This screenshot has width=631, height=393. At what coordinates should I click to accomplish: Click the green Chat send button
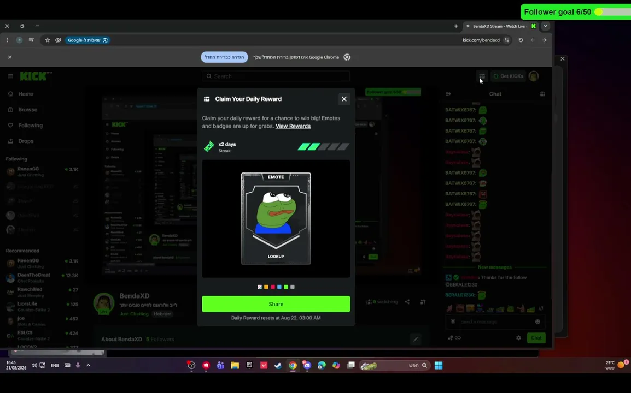pos(536,338)
